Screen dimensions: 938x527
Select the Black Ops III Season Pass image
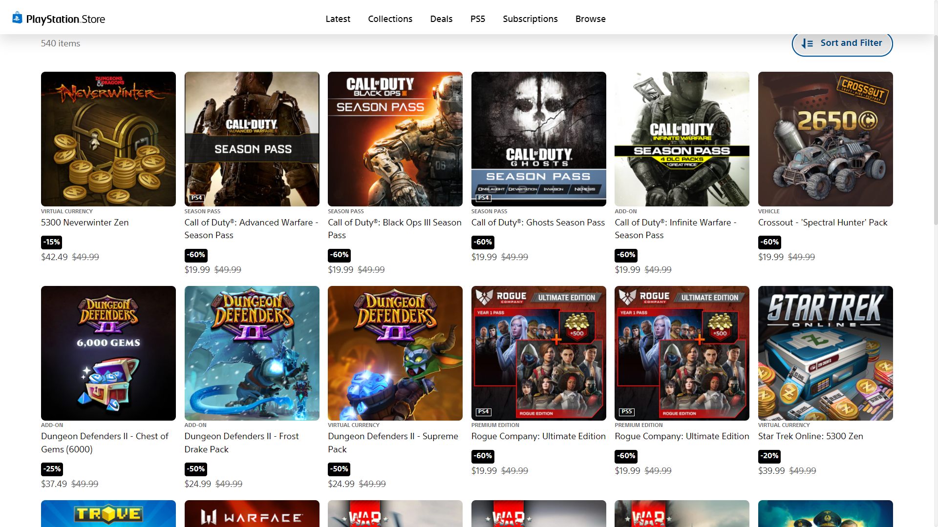coord(395,139)
